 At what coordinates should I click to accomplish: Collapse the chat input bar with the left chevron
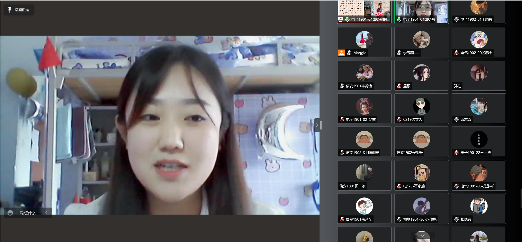[46, 213]
